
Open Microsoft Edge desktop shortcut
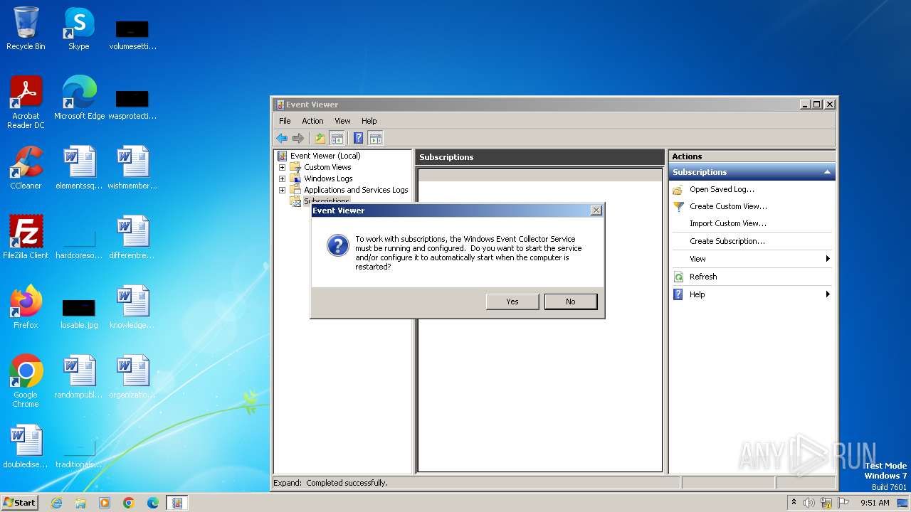79,98
